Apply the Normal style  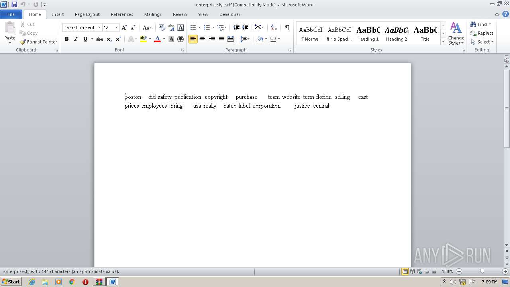tap(310, 33)
